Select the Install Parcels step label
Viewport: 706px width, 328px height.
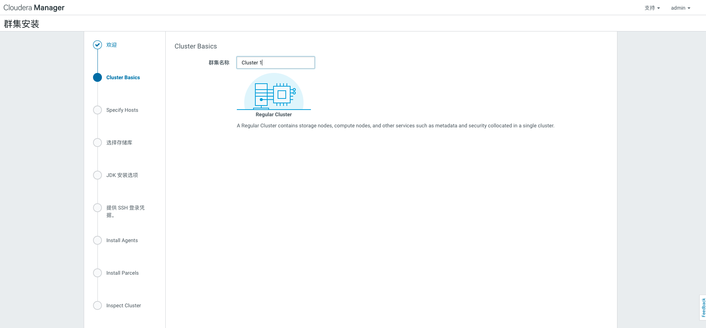(x=122, y=273)
